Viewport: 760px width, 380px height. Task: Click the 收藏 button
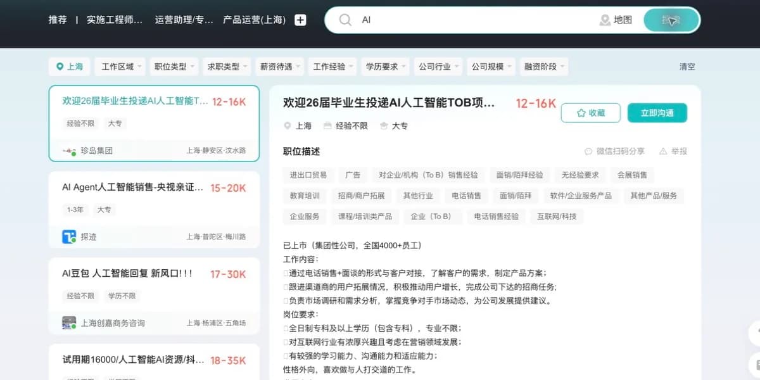pyautogui.click(x=590, y=113)
